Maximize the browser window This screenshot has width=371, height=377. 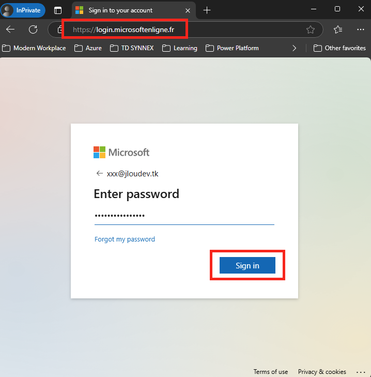click(337, 9)
